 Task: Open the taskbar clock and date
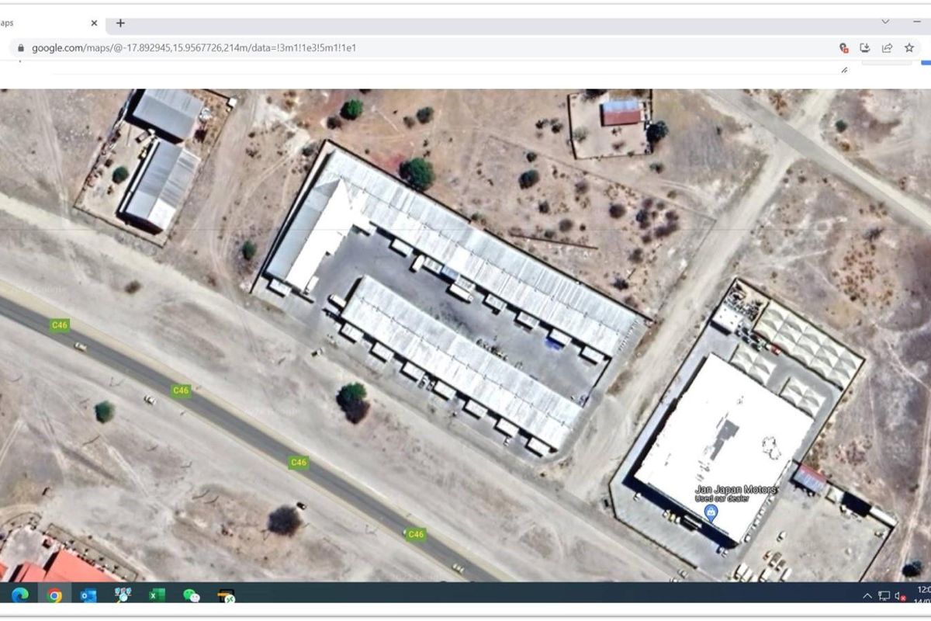point(923,595)
